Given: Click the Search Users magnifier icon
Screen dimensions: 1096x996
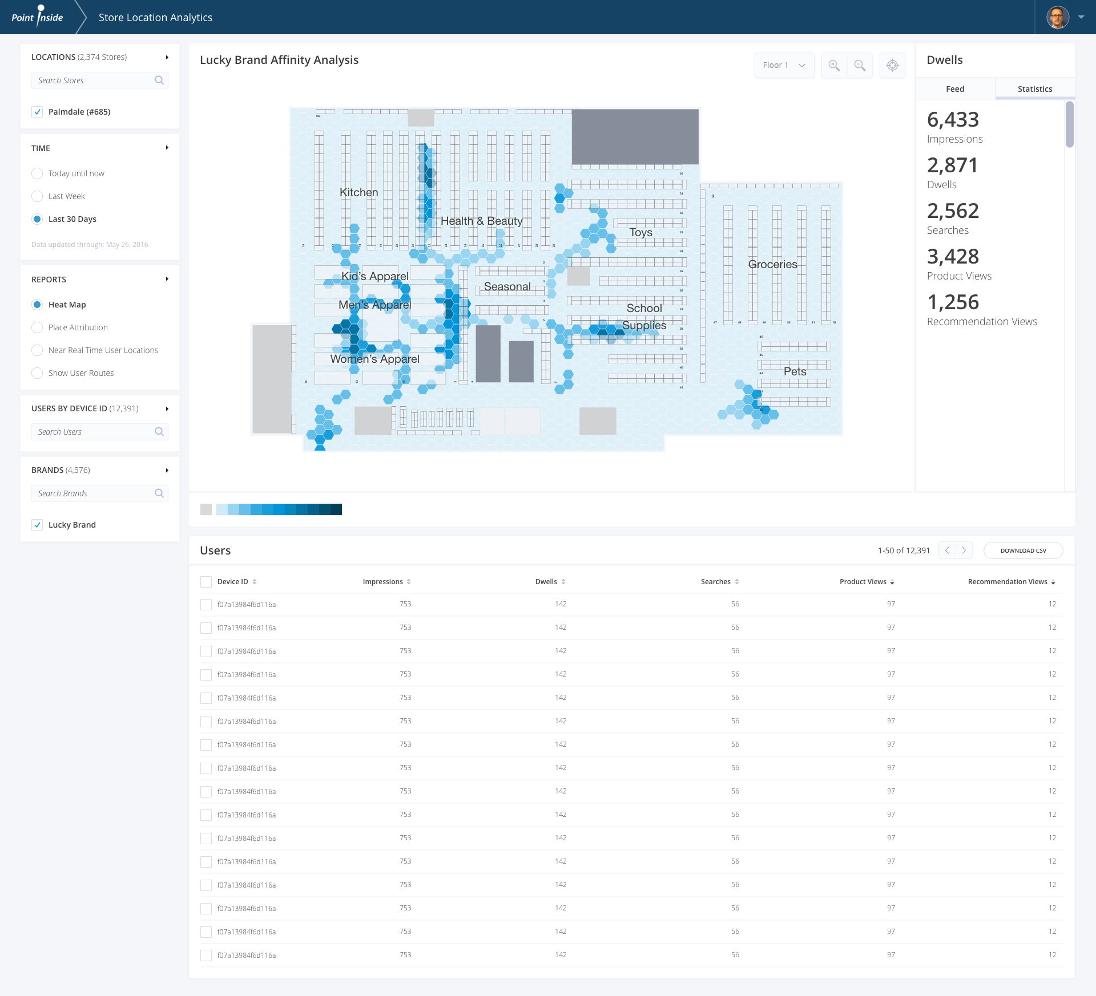Looking at the screenshot, I should pyautogui.click(x=159, y=432).
